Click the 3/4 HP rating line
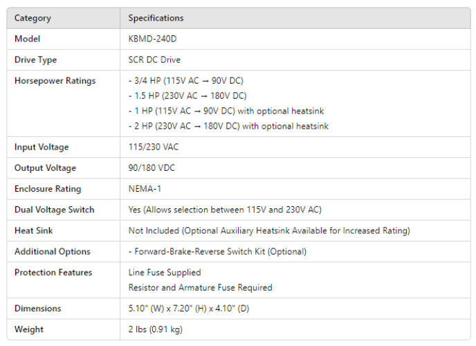476x346 pixels. pos(185,81)
